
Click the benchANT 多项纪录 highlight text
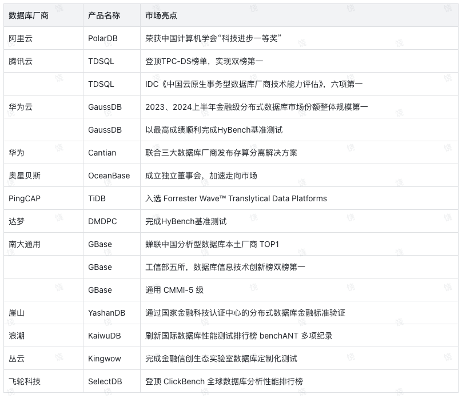pos(238,336)
